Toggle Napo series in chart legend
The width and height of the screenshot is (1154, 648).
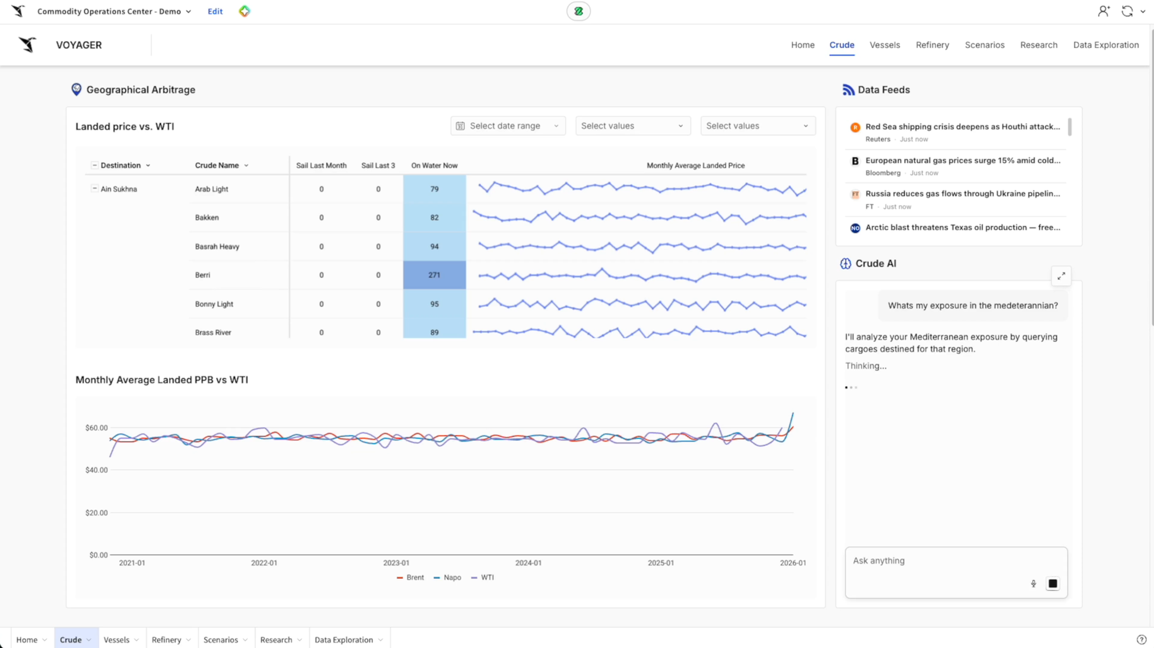[447, 578]
